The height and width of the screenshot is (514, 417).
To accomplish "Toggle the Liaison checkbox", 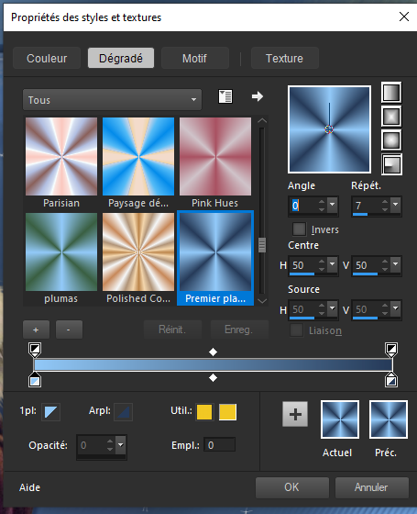I will (296, 330).
